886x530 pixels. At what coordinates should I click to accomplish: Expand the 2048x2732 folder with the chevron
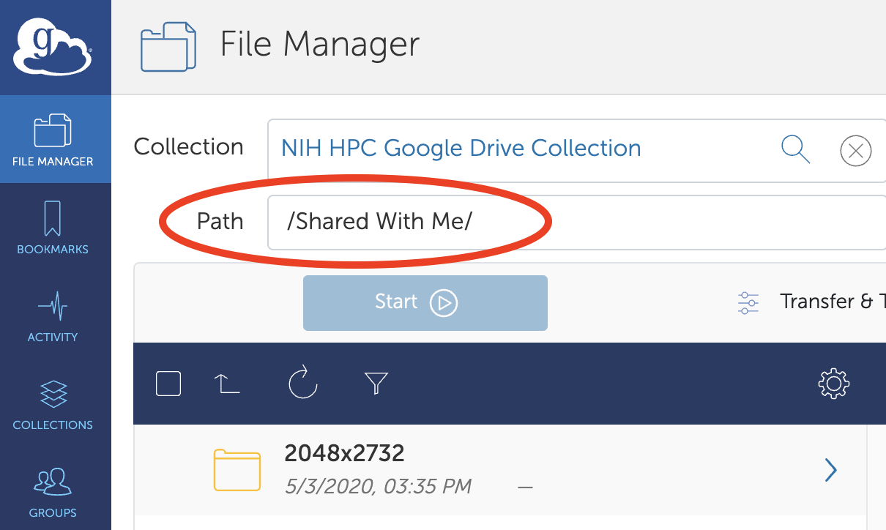[x=830, y=469]
